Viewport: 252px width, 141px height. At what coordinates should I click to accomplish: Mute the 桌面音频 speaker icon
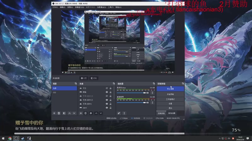point(147,103)
